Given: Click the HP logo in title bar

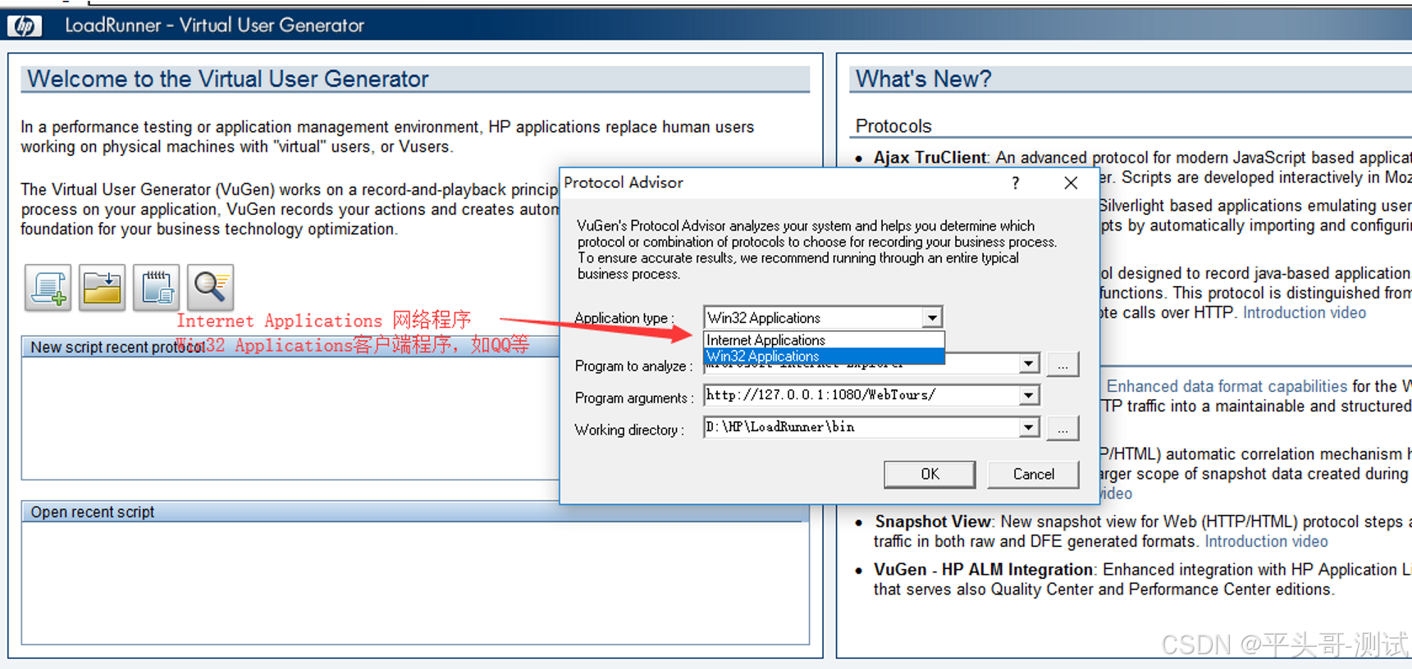Looking at the screenshot, I should point(25,25).
